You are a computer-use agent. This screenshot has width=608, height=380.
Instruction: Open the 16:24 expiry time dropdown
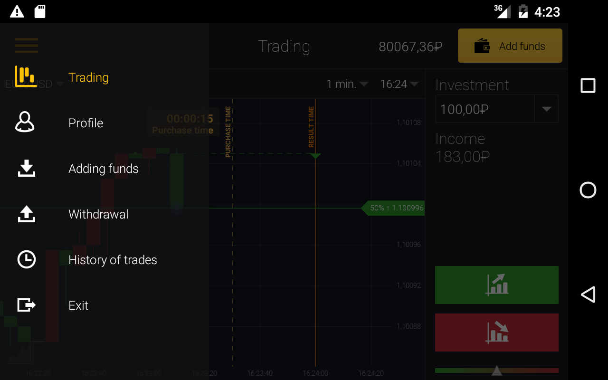[399, 84]
